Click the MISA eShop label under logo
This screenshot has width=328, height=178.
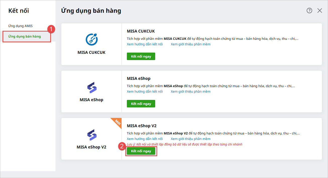(91, 100)
